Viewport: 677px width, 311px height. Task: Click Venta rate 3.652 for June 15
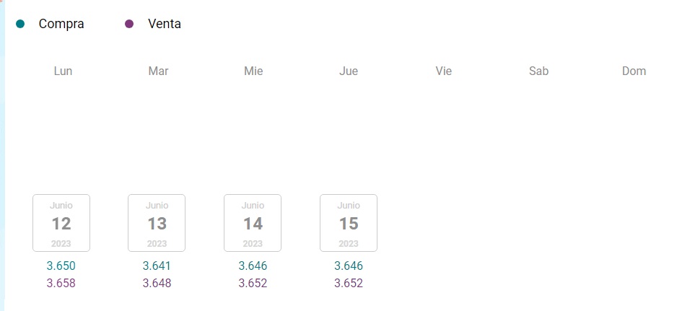(x=349, y=284)
